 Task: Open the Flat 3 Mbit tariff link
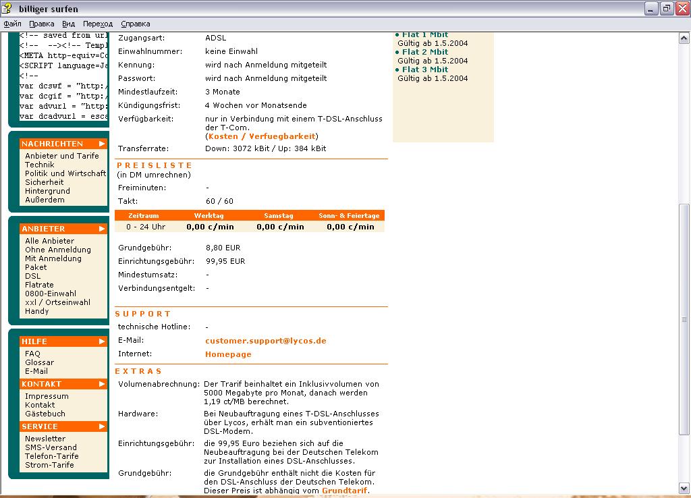pos(425,70)
